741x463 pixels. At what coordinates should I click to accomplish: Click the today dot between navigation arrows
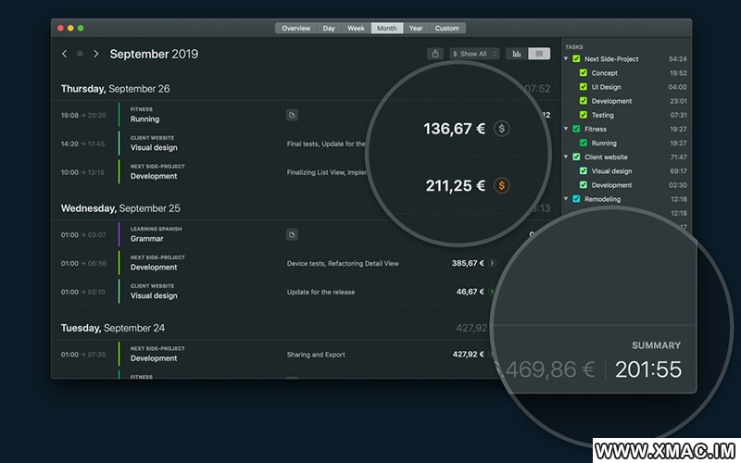tap(80, 54)
